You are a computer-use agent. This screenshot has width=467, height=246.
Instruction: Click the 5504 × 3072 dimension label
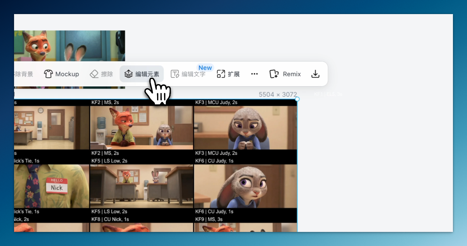click(x=278, y=95)
